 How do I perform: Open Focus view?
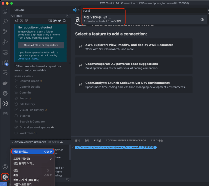pos(24,98)
